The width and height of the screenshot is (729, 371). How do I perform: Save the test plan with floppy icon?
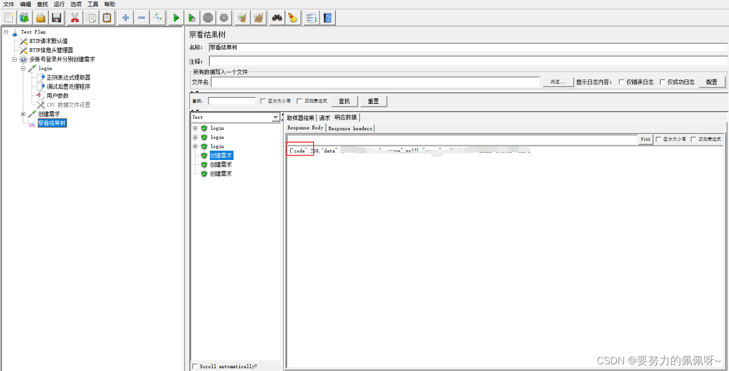click(x=57, y=18)
